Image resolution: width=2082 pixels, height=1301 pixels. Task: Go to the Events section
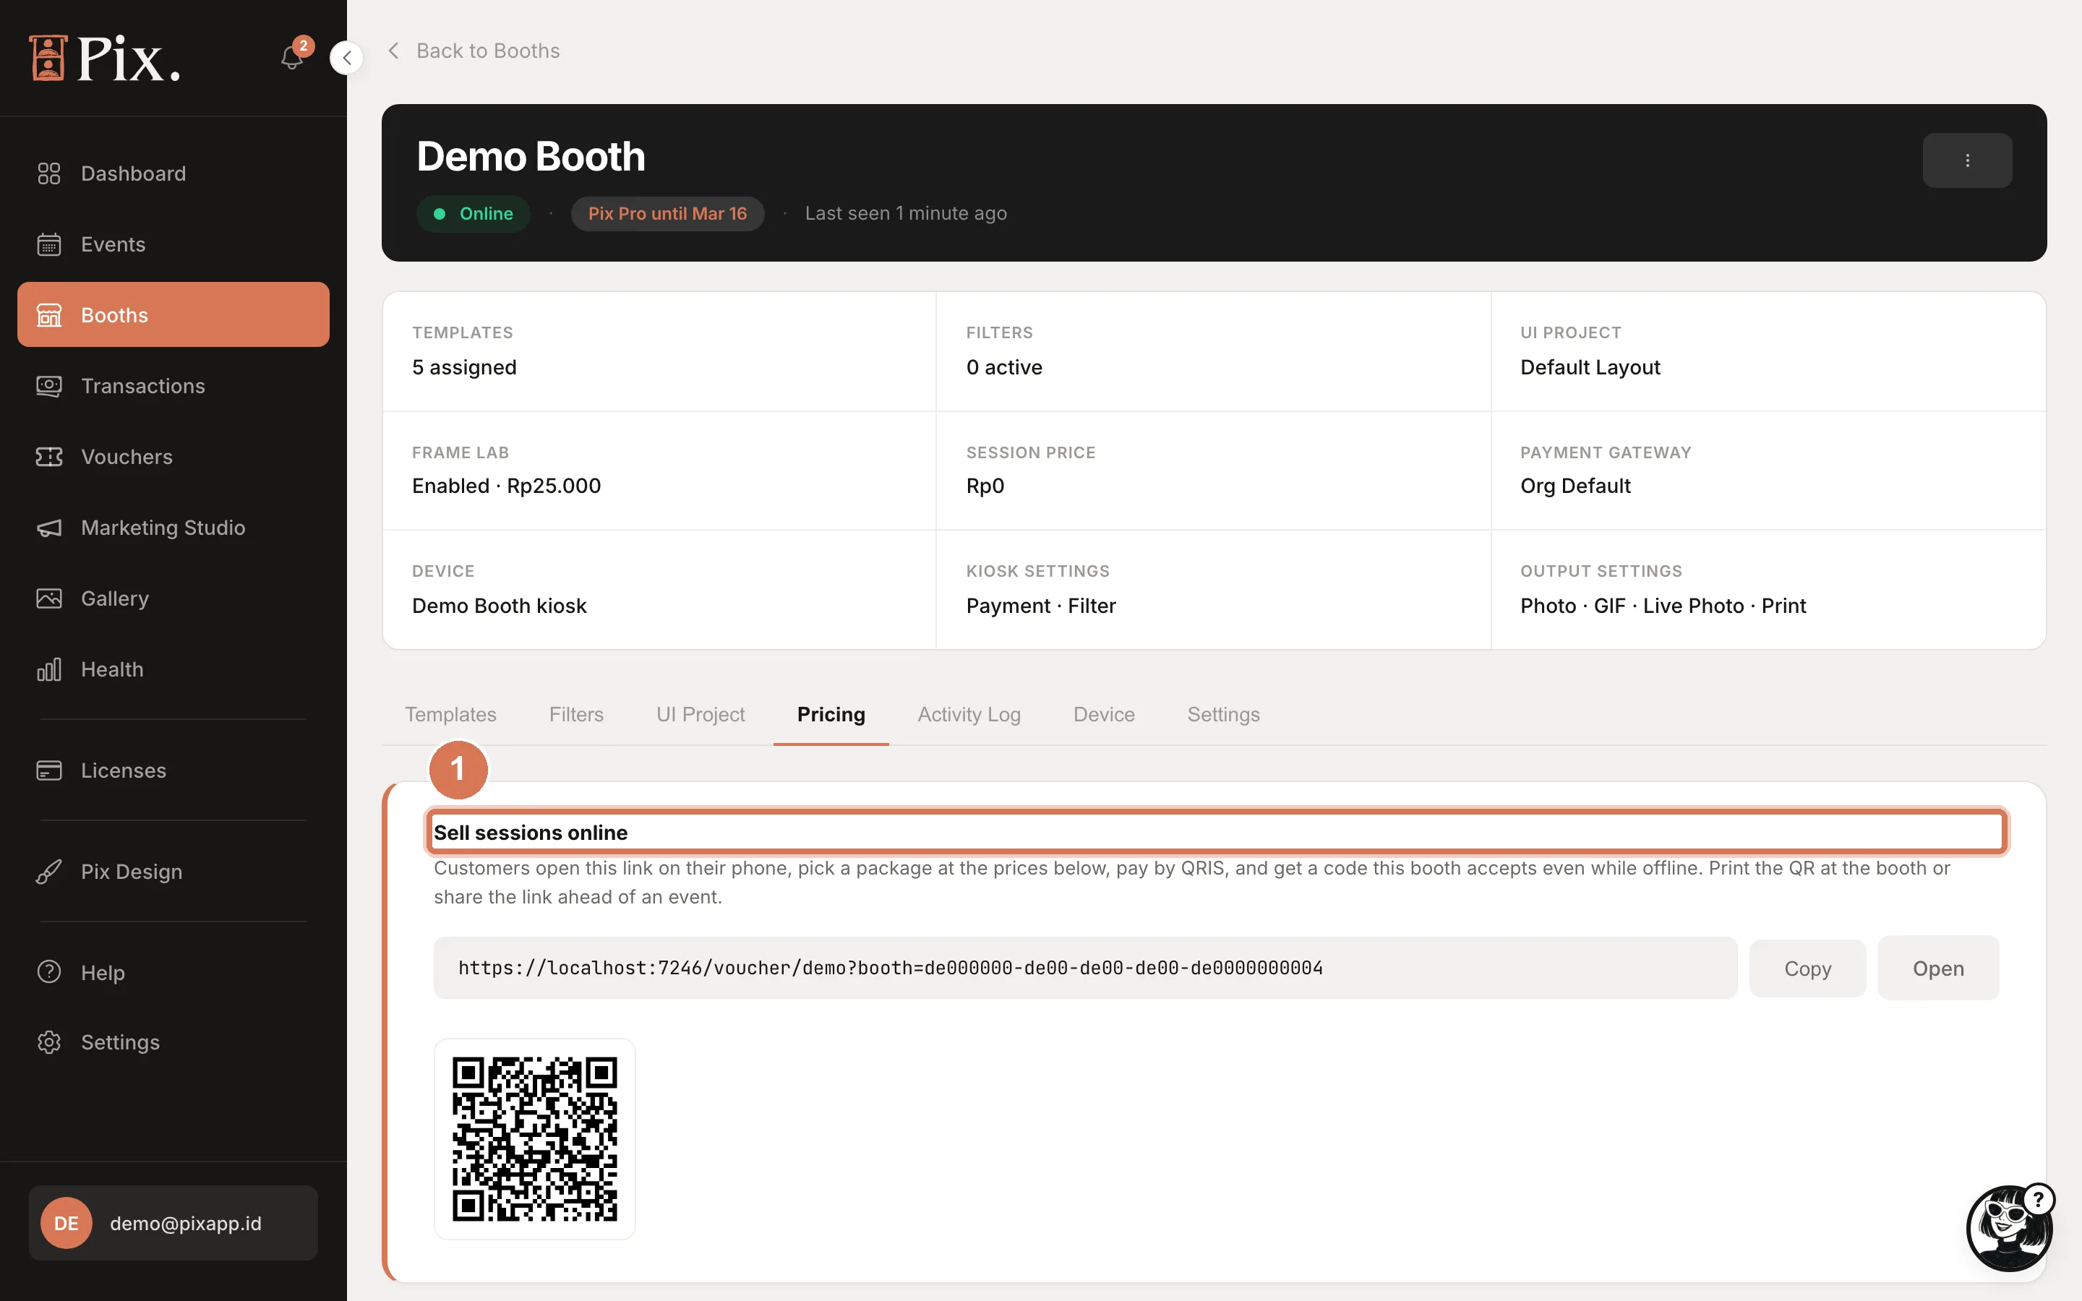pos(173,244)
